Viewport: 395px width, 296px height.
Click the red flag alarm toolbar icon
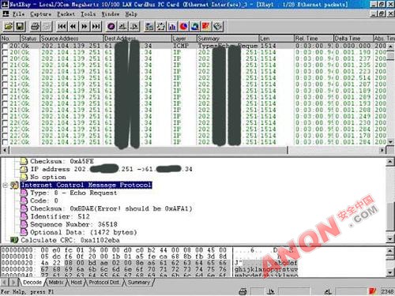[x=206, y=26]
